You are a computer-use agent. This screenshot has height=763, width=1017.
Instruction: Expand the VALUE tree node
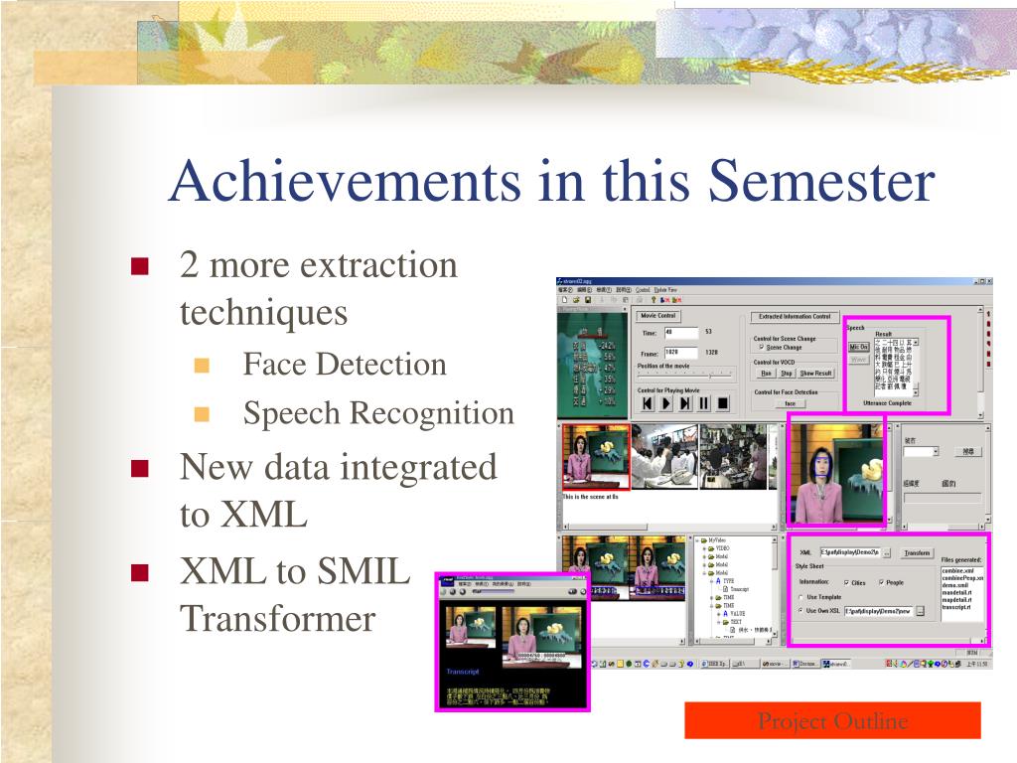coord(718,614)
